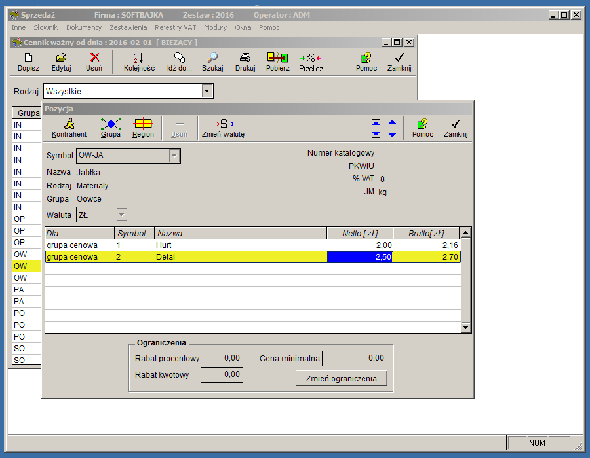
Task: Click the Dla column header
Action: (x=79, y=233)
